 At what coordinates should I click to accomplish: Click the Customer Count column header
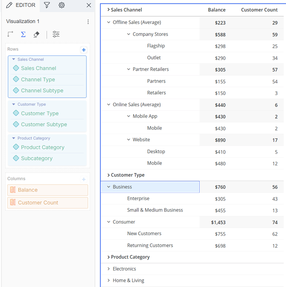[x=259, y=10]
